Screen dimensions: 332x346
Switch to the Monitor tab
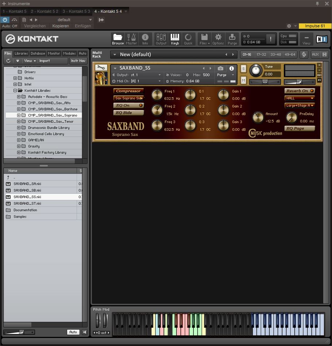pyautogui.click(x=54, y=54)
